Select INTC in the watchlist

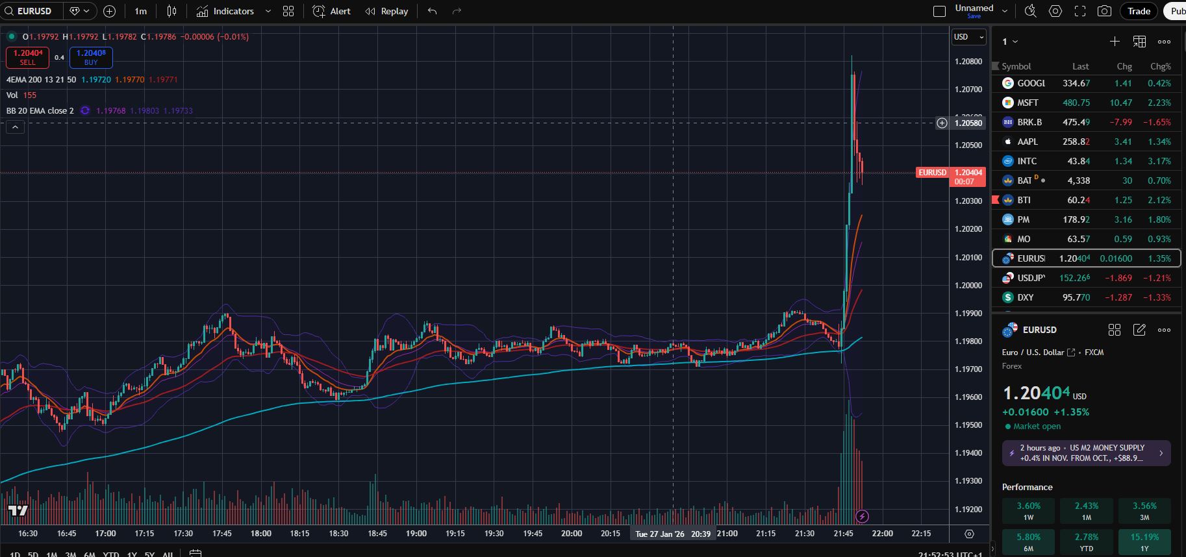pyautogui.click(x=1086, y=161)
